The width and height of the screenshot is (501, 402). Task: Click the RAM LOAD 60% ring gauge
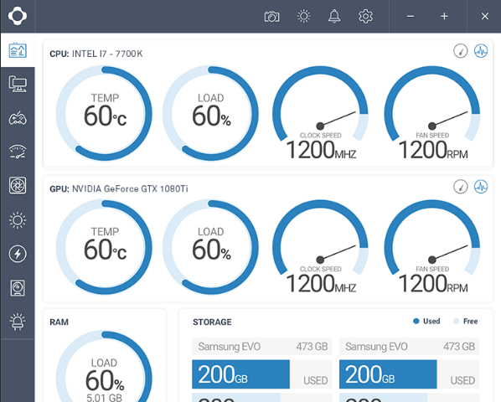coord(104,367)
